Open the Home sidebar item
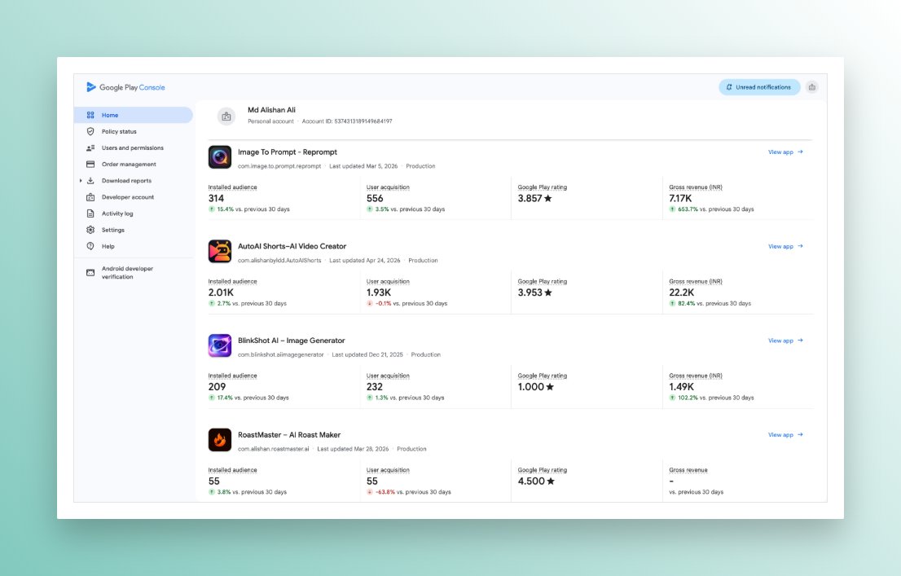The image size is (901, 576). click(x=134, y=115)
